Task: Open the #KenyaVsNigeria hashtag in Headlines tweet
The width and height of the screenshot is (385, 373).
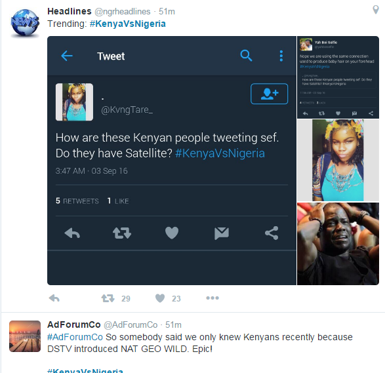Action: [x=128, y=24]
